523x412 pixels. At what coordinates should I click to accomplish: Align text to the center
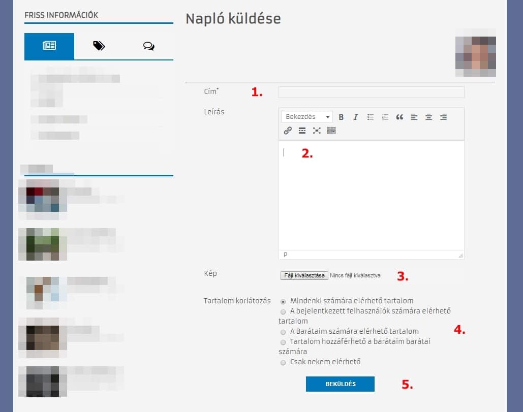tap(428, 117)
